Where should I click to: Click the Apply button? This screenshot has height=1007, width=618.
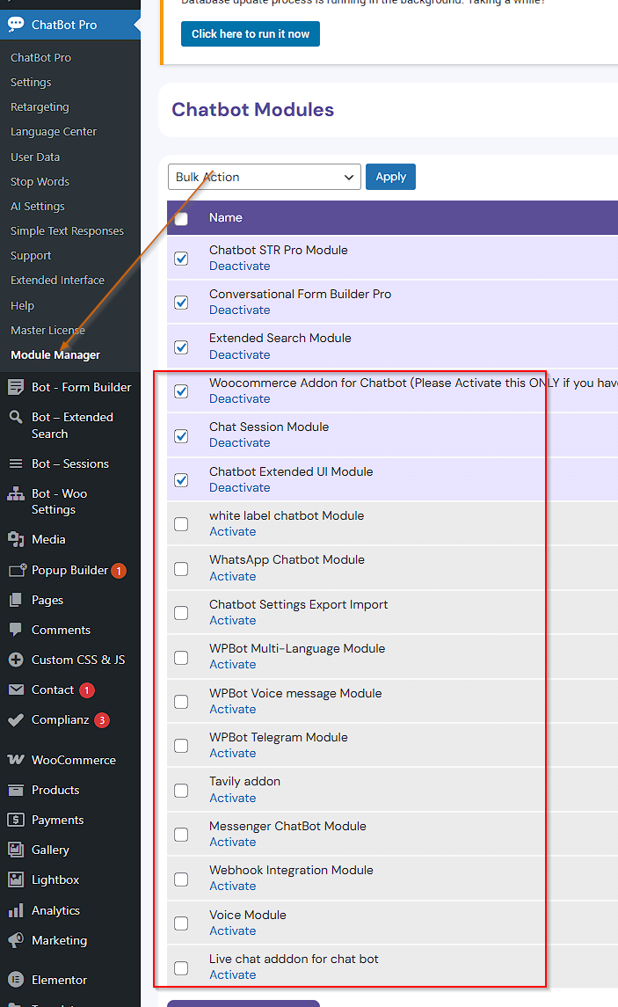pos(390,177)
